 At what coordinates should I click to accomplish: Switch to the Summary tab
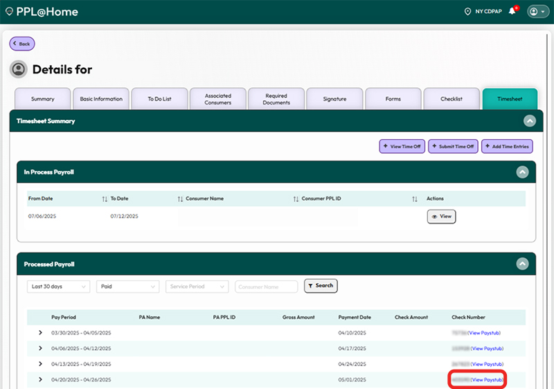42,99
